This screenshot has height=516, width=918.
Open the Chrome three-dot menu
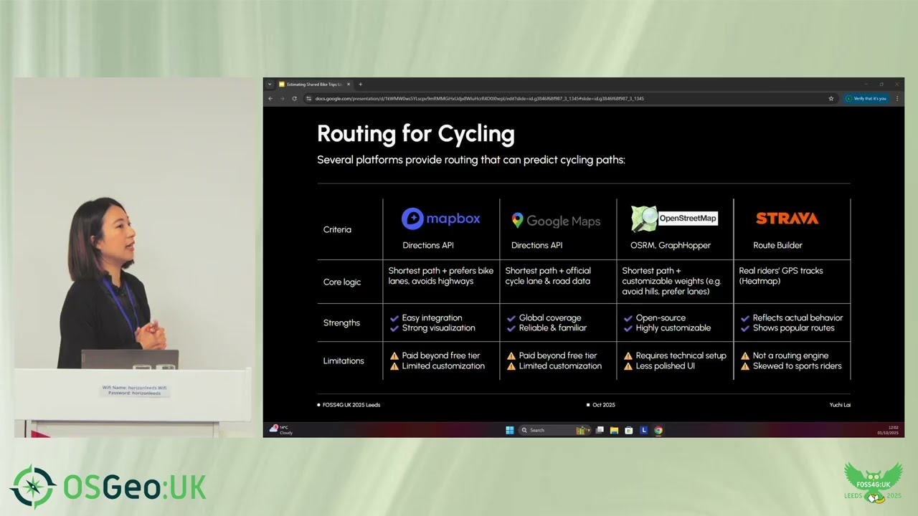pos(897,98)
